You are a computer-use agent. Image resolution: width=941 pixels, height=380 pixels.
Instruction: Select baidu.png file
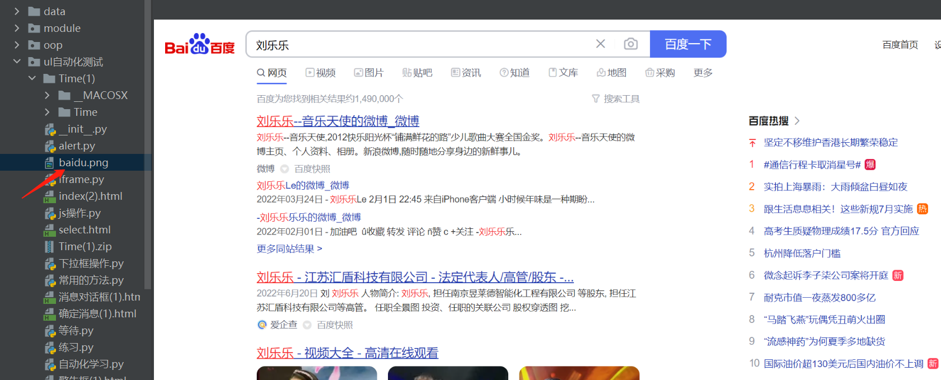76,163
